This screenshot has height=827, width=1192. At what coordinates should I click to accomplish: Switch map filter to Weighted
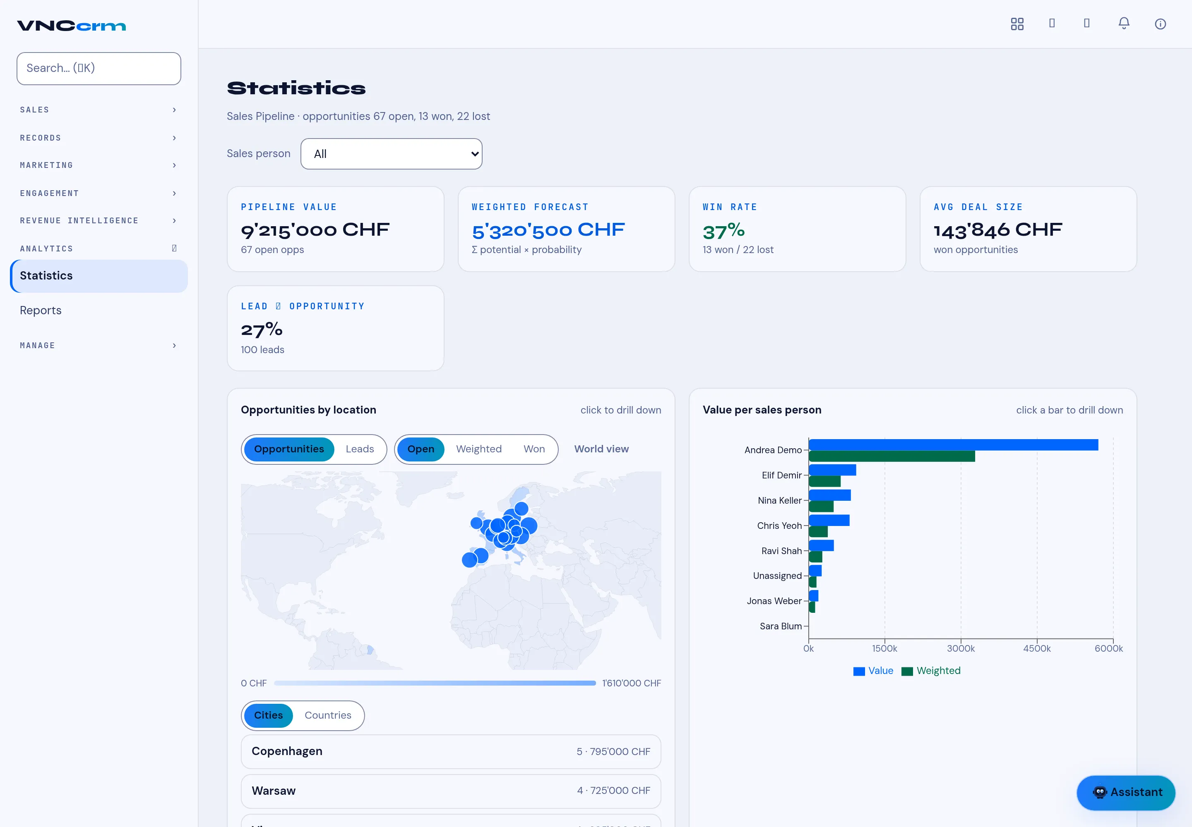point(479,449)
